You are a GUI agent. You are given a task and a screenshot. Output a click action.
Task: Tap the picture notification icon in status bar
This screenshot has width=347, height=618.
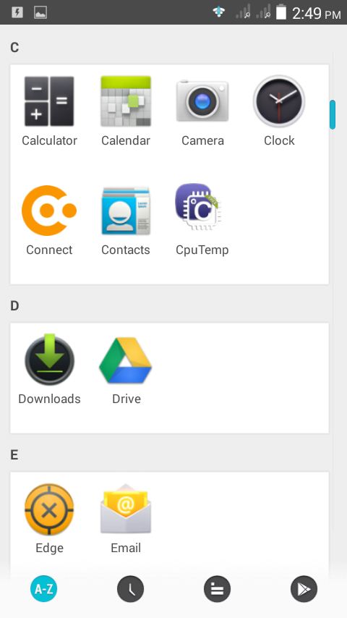coord(40,12)
